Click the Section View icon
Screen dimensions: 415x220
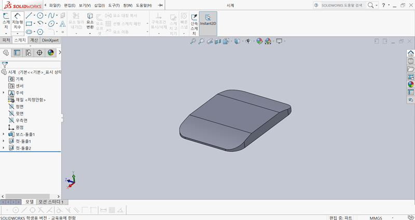pyautogui.click(x=217, y=41)
